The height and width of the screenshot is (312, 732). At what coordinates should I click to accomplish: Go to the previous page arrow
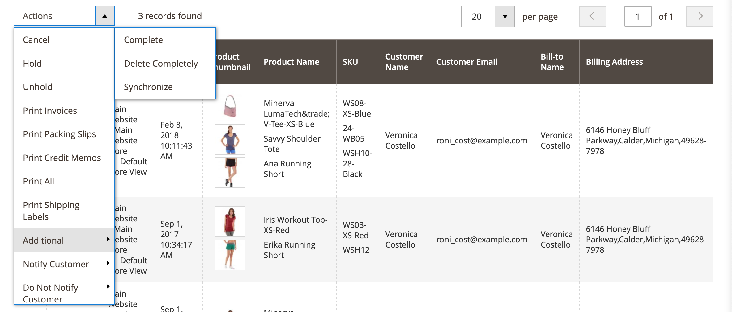click(x=593, y=16)
